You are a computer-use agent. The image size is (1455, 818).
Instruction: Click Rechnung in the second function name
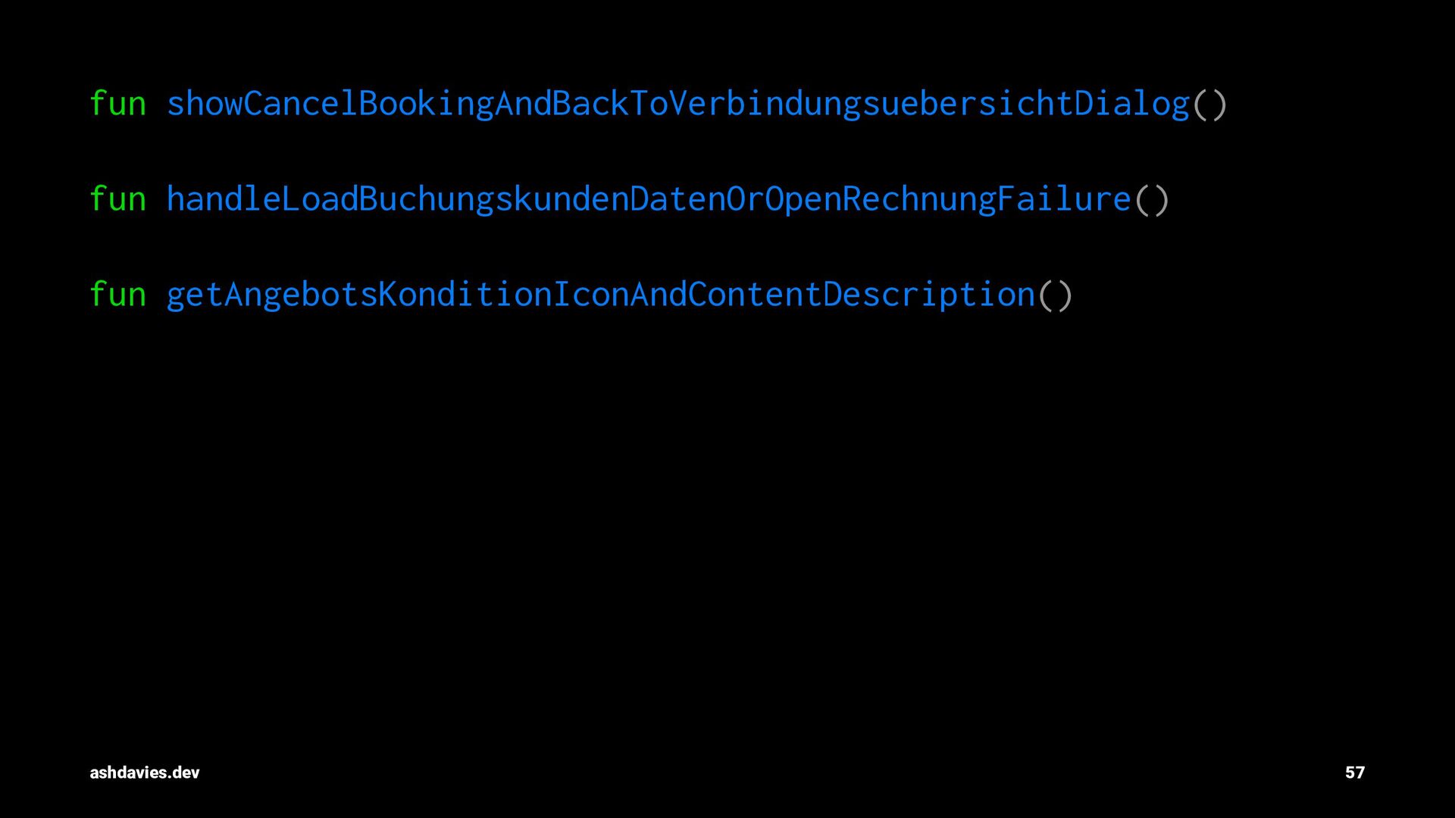(x=920, y=200)
